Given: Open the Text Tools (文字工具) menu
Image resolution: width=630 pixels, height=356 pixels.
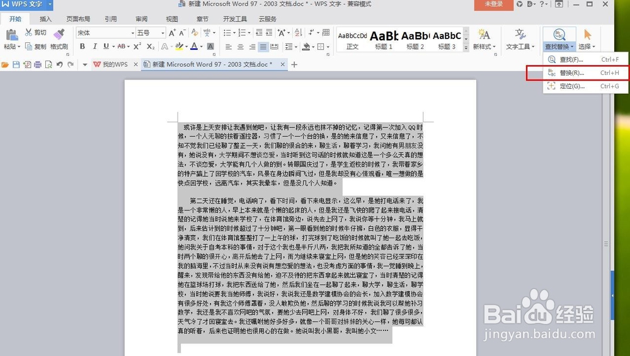Looking at the screenshot, I should [520, 39].
